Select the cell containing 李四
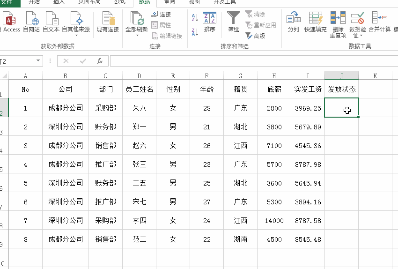The height and width of the screenshot is (269, 398). click(140, 220)
